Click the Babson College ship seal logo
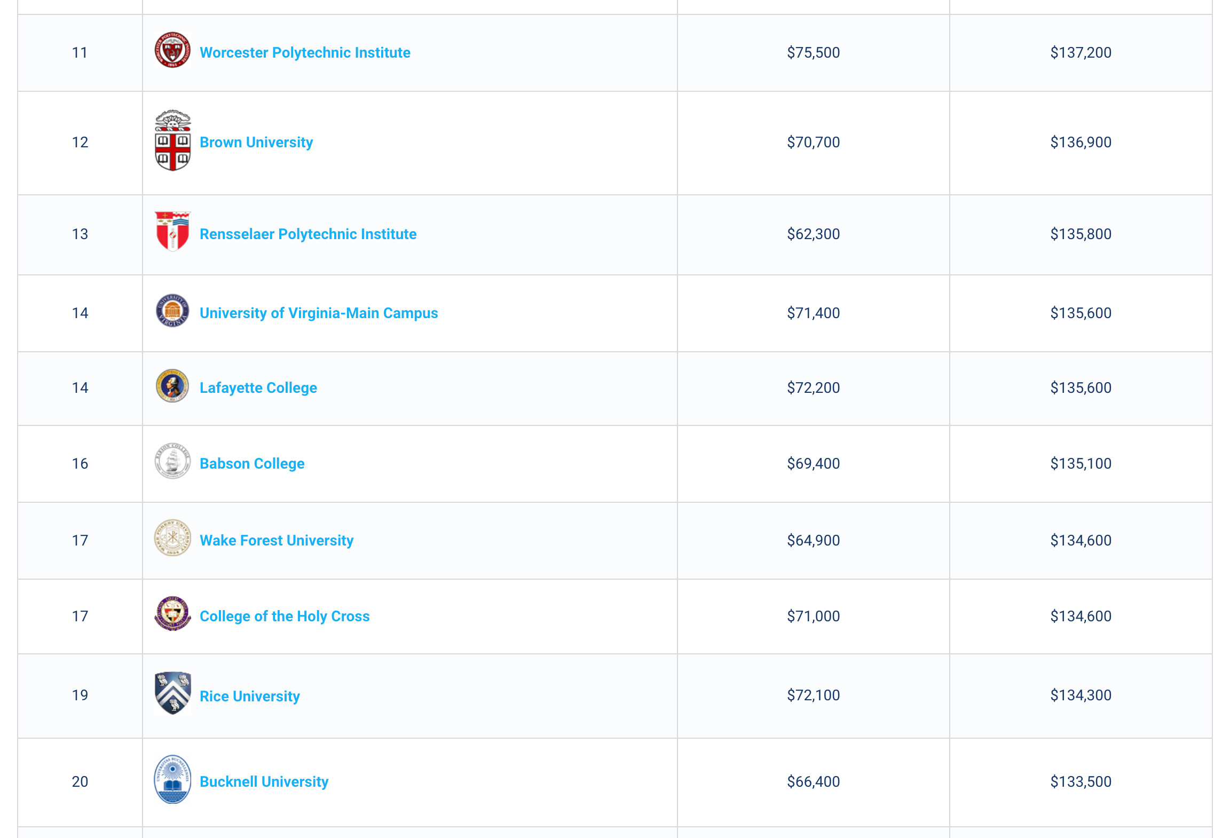This screenshot has width=1230, height=838. click(172, 461)
